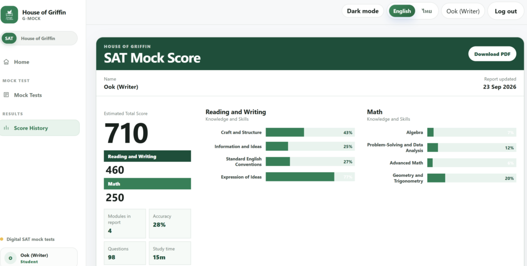
Task: Click the Craft and Structure progress bar
Action: click(x=310, y=132)
